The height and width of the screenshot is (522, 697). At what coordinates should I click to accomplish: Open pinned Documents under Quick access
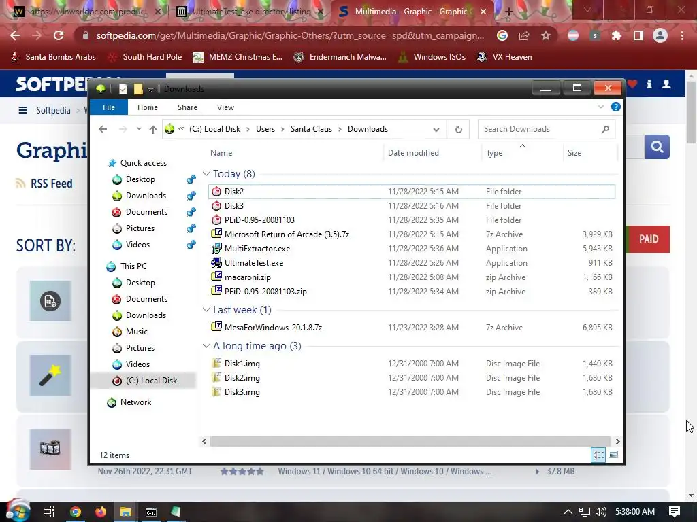pyautogui.click(x=146, y=212)
